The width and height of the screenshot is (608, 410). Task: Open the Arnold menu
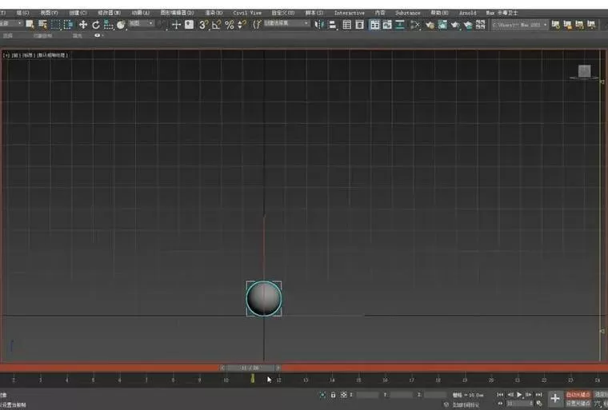(468, 13)
